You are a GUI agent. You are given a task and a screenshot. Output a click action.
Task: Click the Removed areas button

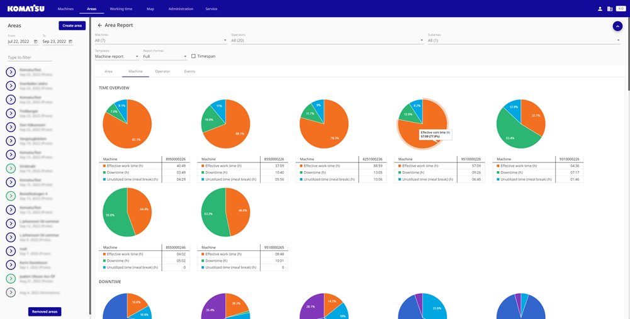pos(45,311)
